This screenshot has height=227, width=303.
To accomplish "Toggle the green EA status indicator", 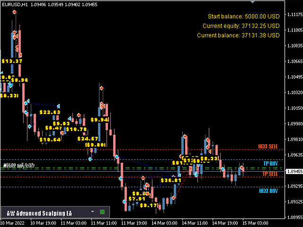I will [102, 212].
